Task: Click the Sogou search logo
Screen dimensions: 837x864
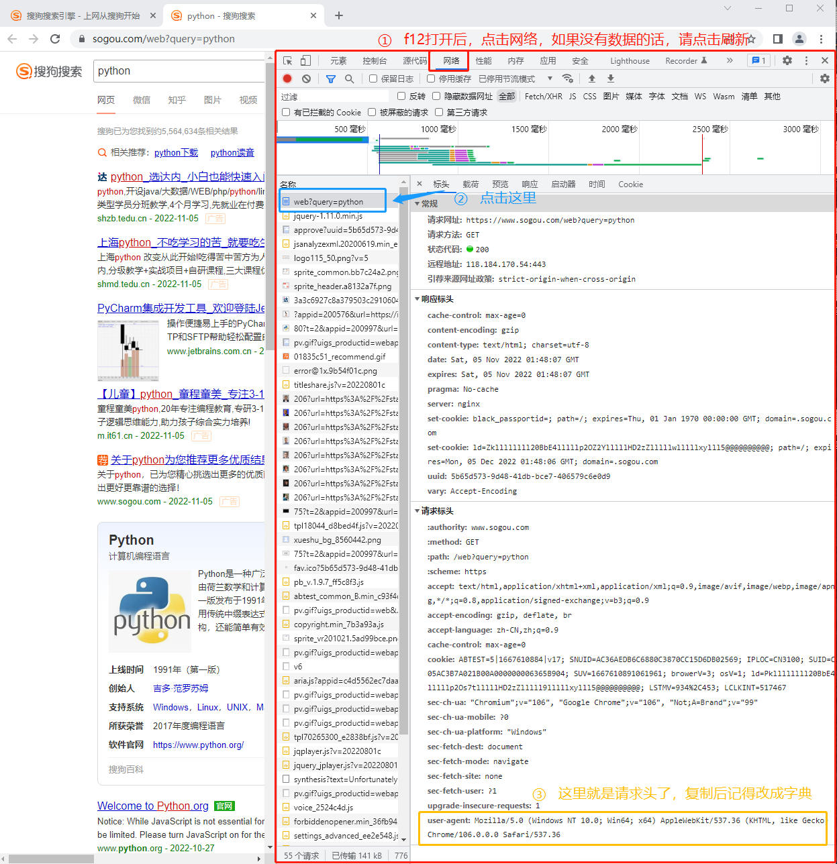Action: (x=49, y=71)
